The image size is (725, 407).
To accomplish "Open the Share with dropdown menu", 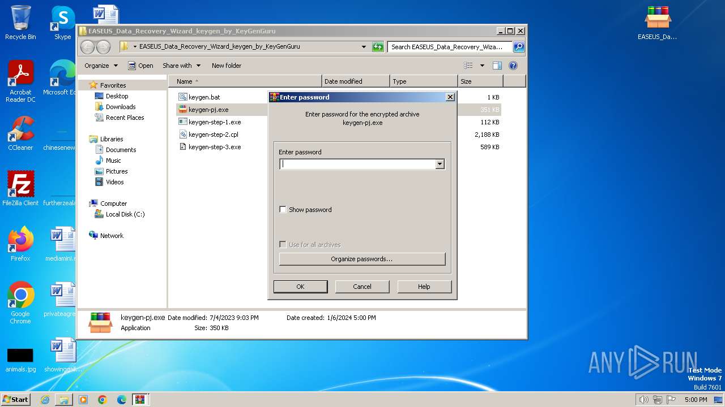I will click(181, 66).
